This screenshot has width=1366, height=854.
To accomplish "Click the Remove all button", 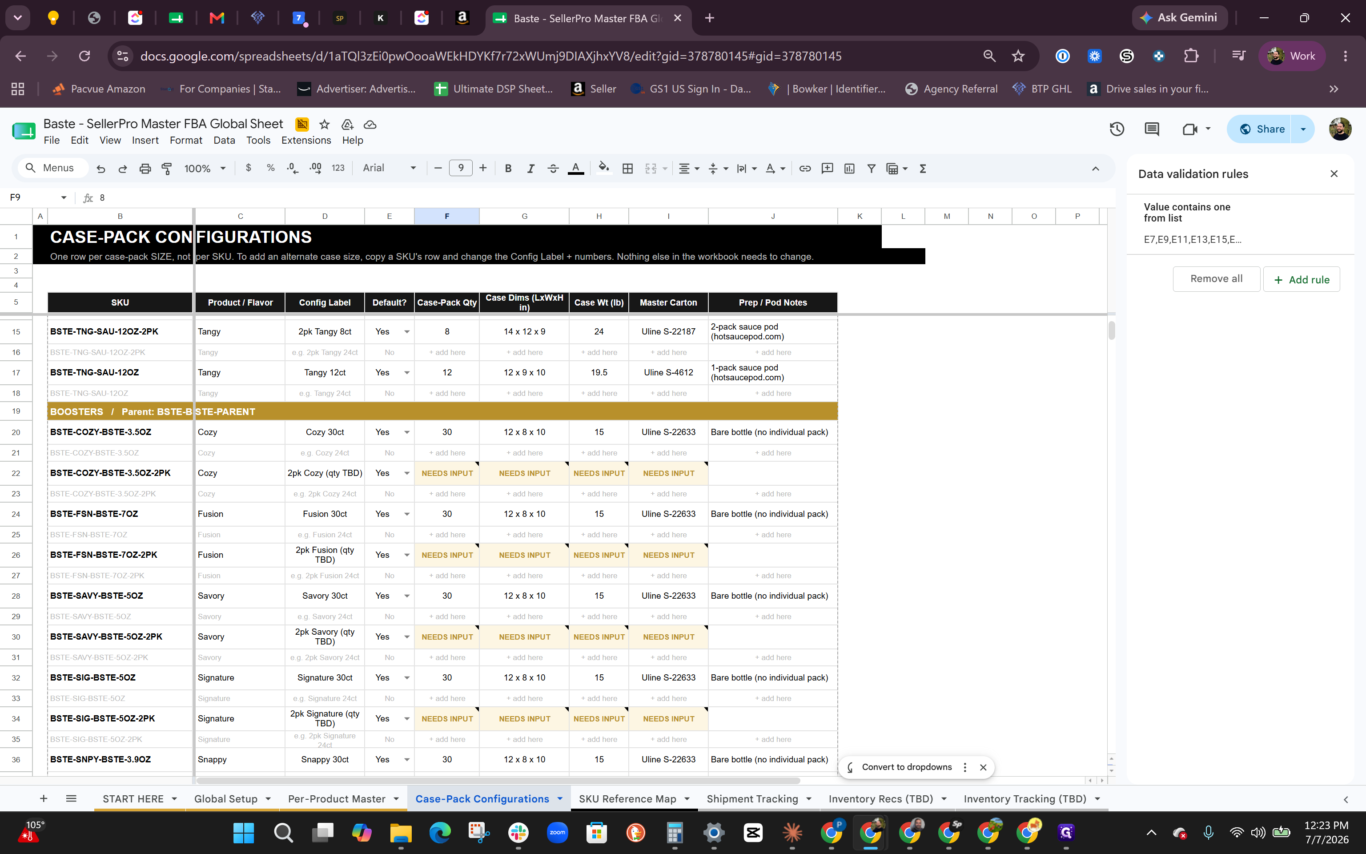I will click(x=1216, y=279).
